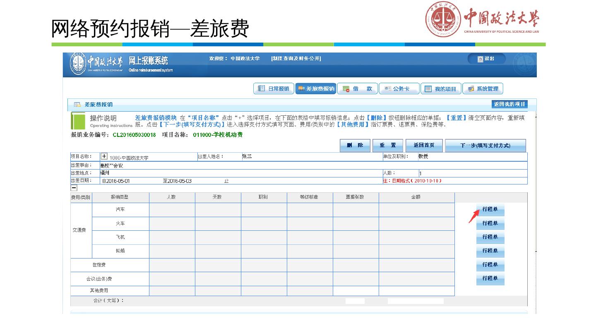This screenshot has height=335, width=596.
Task: Open the 借款 tab
Action: (x=357, y=89)
